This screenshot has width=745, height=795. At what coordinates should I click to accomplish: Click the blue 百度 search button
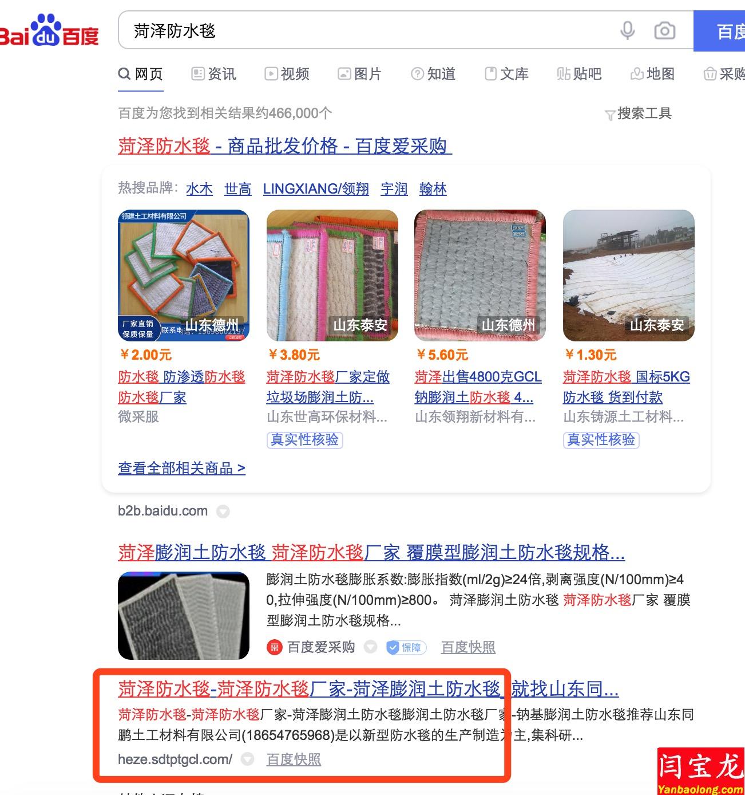(719, 31)
